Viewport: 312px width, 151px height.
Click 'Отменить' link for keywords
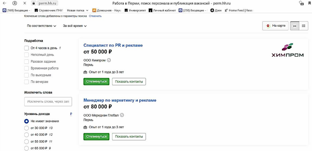tap(95, 16)
